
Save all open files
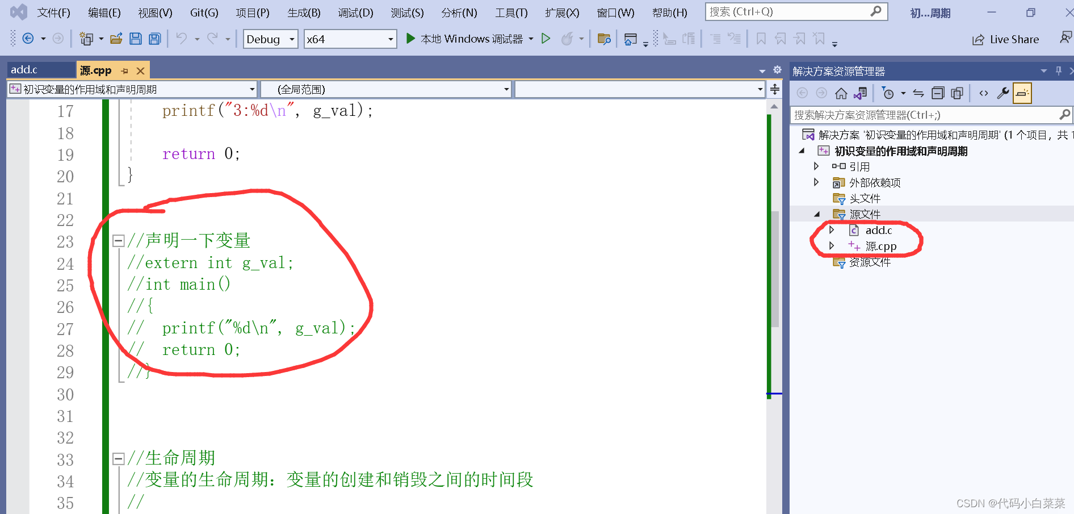point(154,39)
